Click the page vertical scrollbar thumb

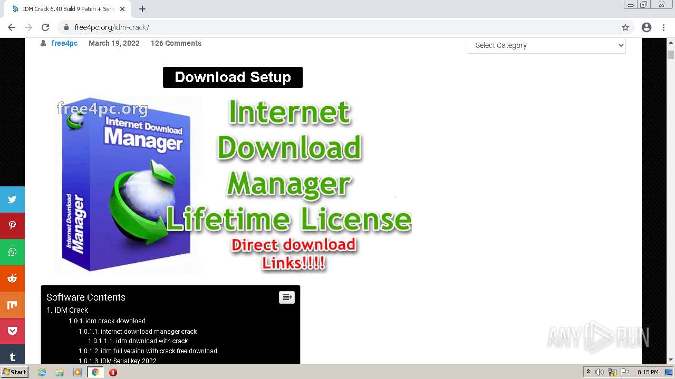[671, 55]
